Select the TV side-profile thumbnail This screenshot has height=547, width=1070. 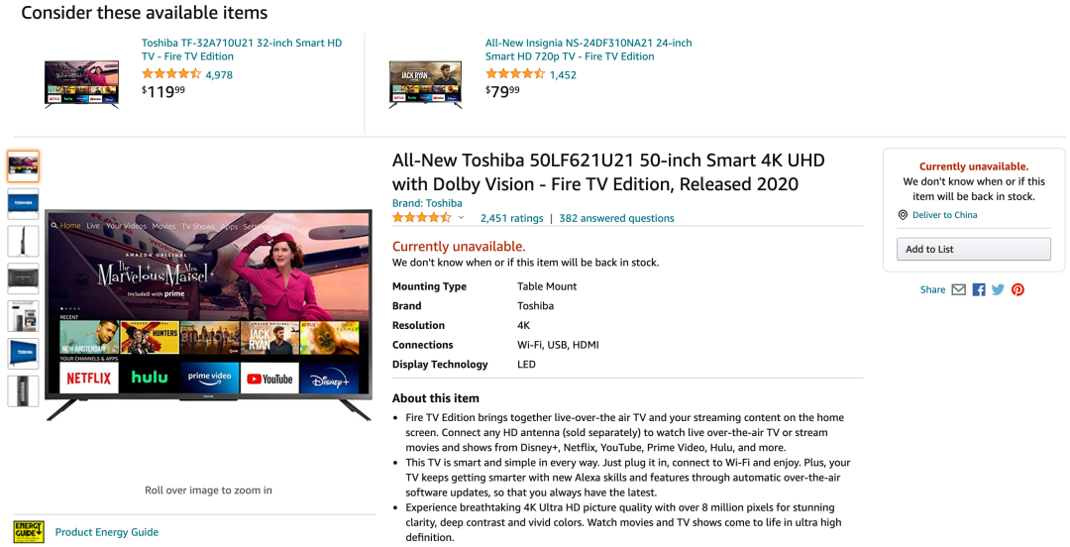[23, 241]
